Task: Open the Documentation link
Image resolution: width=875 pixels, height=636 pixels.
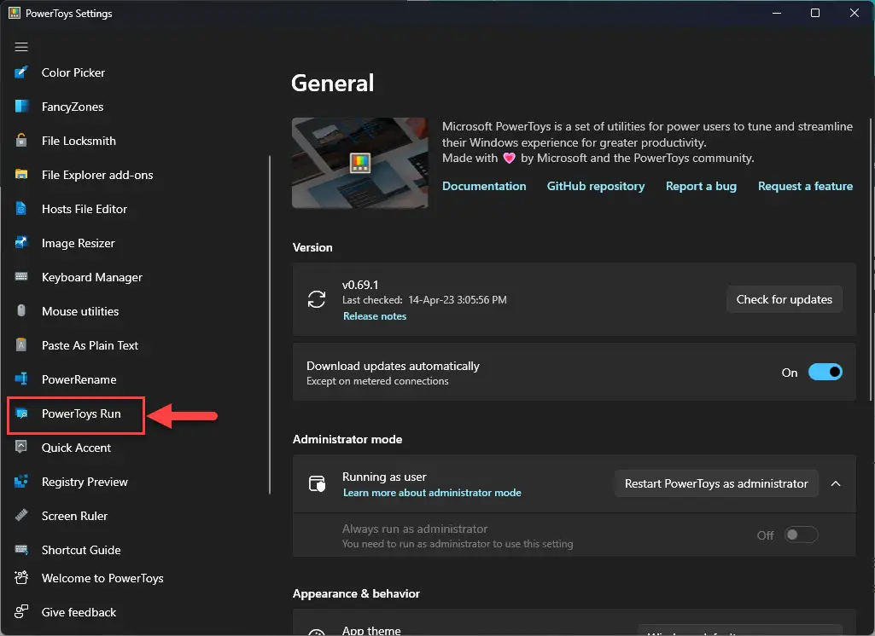Action: 484,186
